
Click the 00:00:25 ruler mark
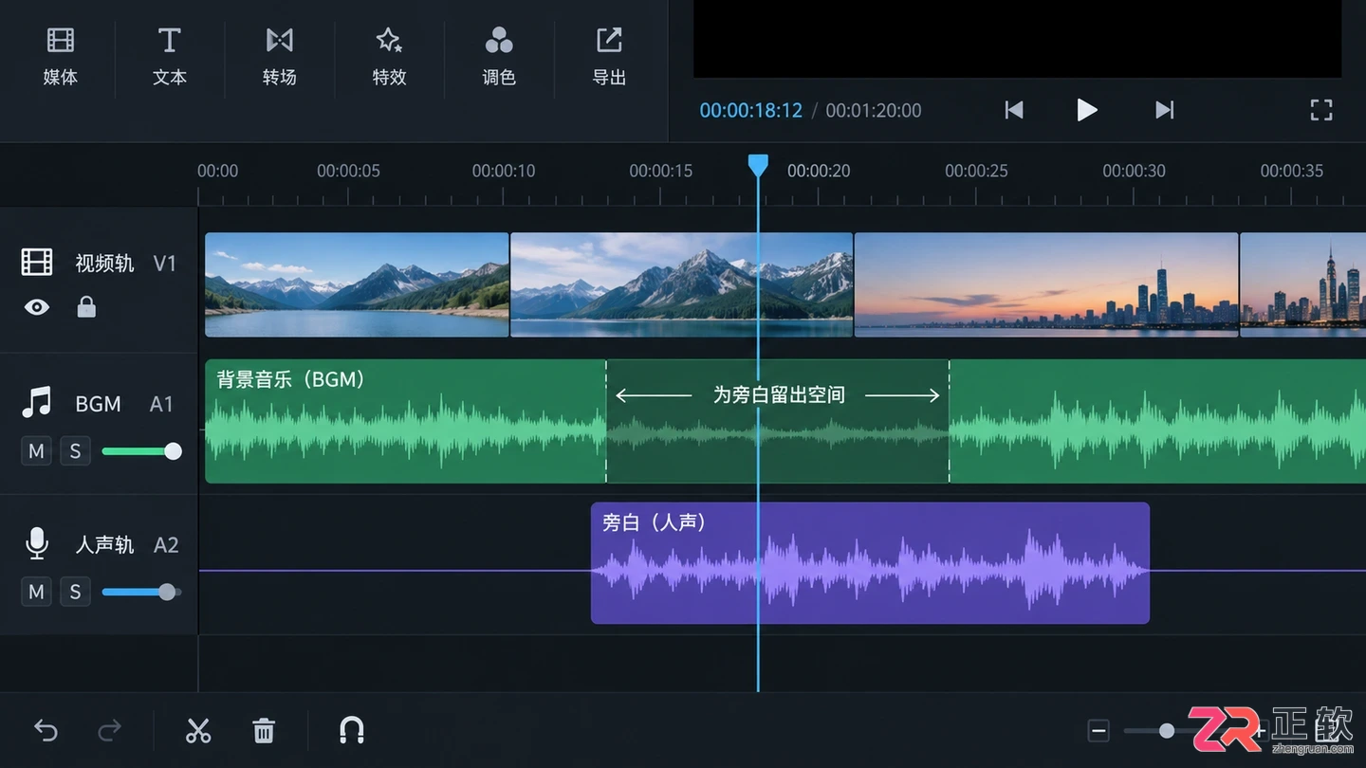976,171
